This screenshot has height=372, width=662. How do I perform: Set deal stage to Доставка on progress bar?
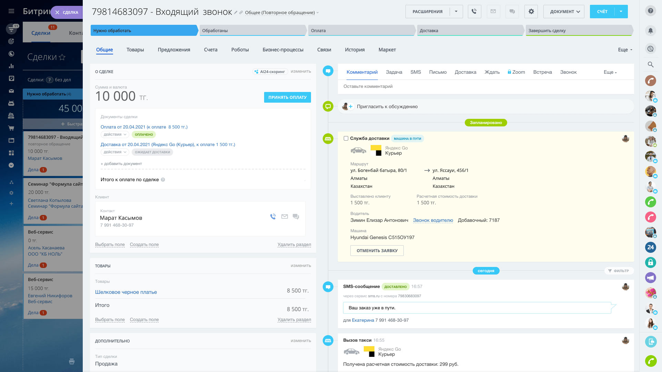(470, 30)
